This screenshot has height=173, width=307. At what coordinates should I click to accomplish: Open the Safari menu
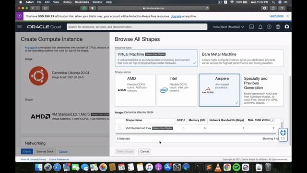[30, 2]
